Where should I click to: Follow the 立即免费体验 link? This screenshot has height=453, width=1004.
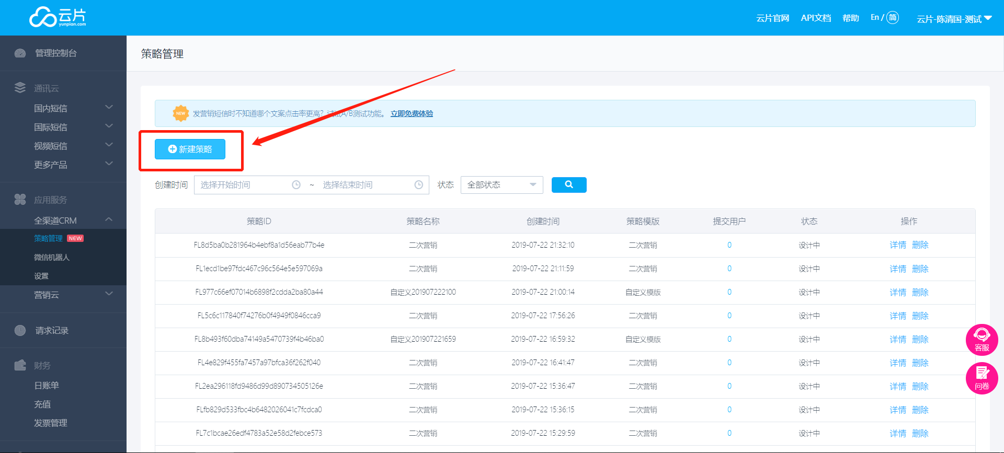coord(412,113)
